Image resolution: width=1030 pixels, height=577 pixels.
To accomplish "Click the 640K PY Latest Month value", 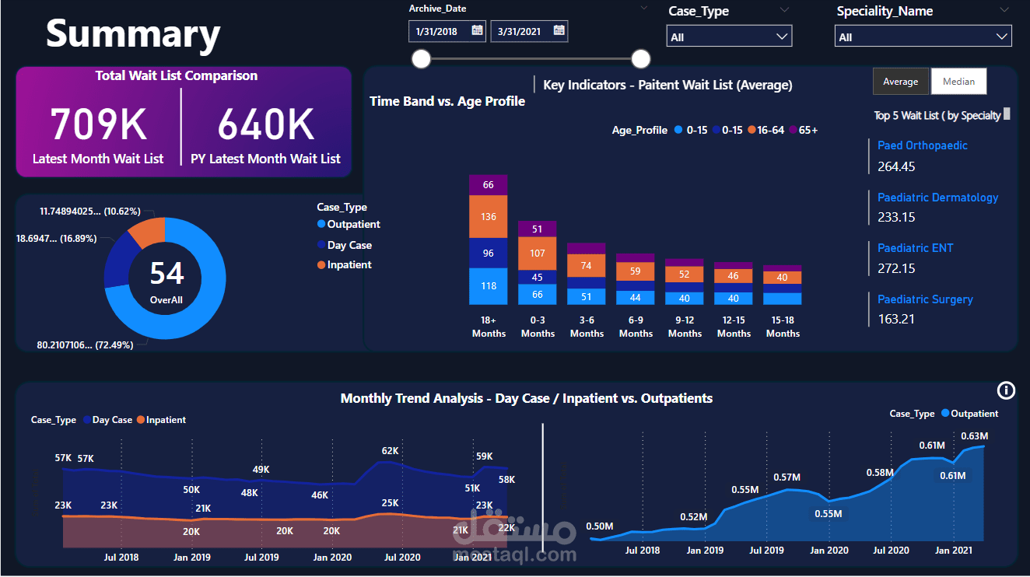I will point(266,124).
